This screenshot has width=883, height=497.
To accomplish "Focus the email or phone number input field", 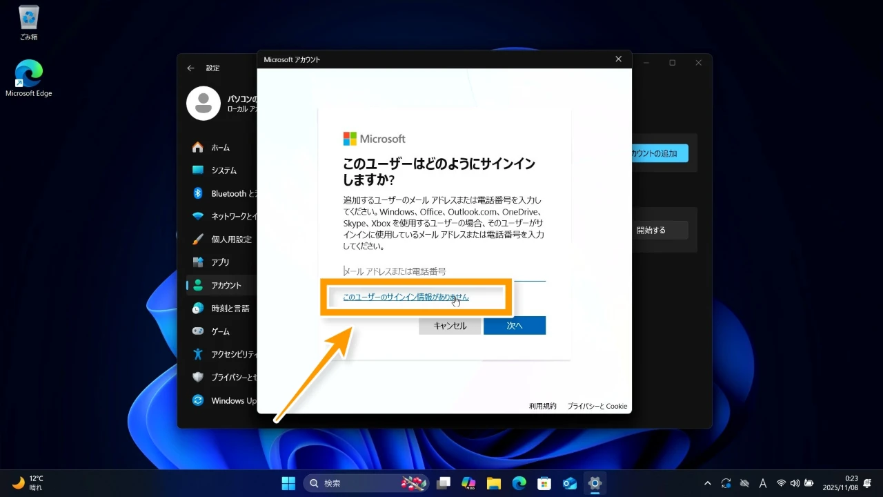I will (444, 271).
